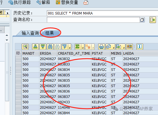Select the row with time 063833
The image size is (158, 115).
point(18,64)
